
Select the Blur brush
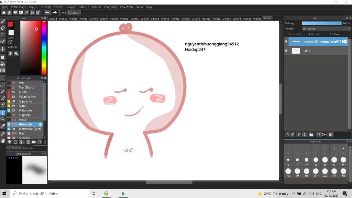pos(25,133)
